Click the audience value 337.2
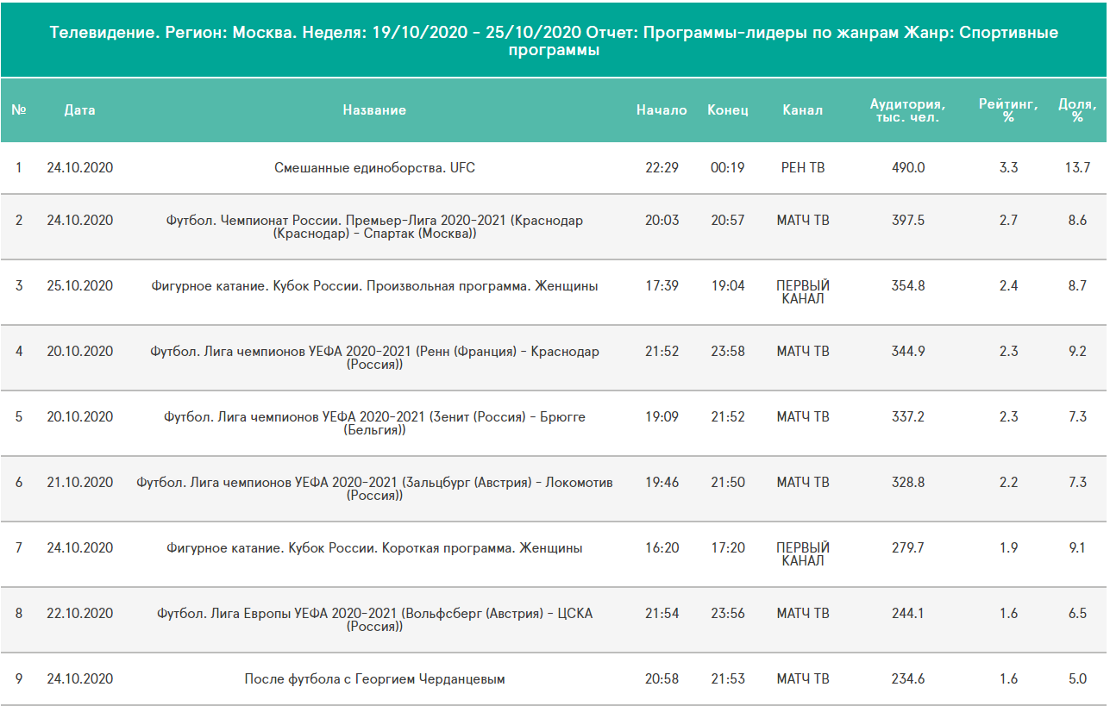 [908, 417]
